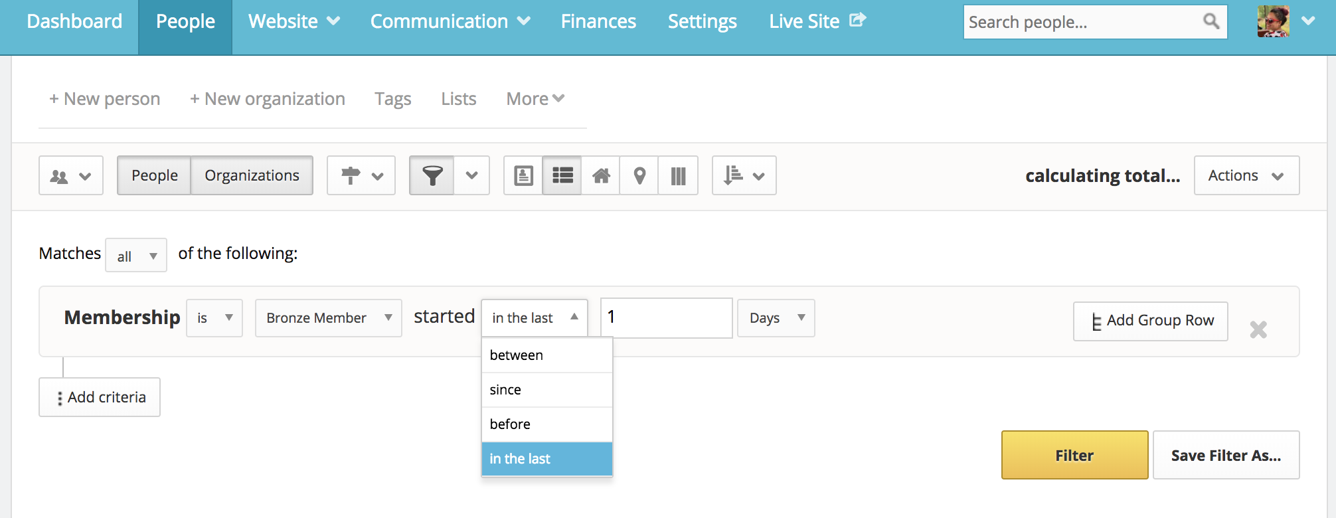Click the signpost paths icon
Viewport: 1336px width, 518px height.
[361, 176]
